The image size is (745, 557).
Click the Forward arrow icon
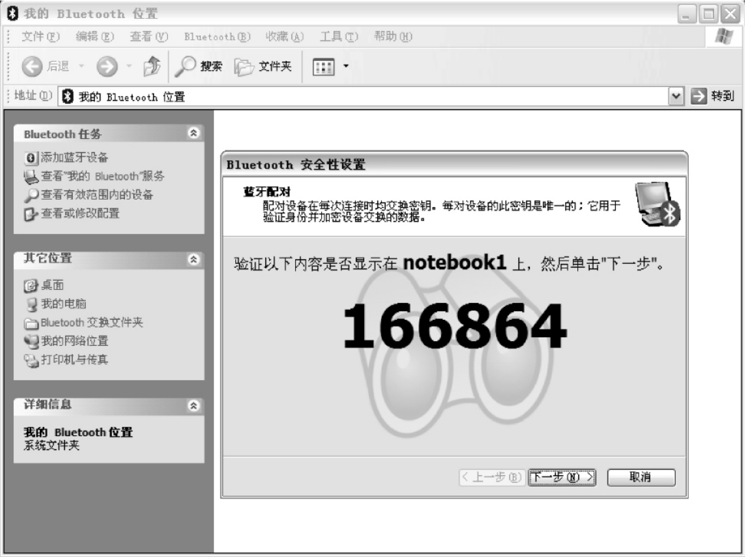[107, 66]
